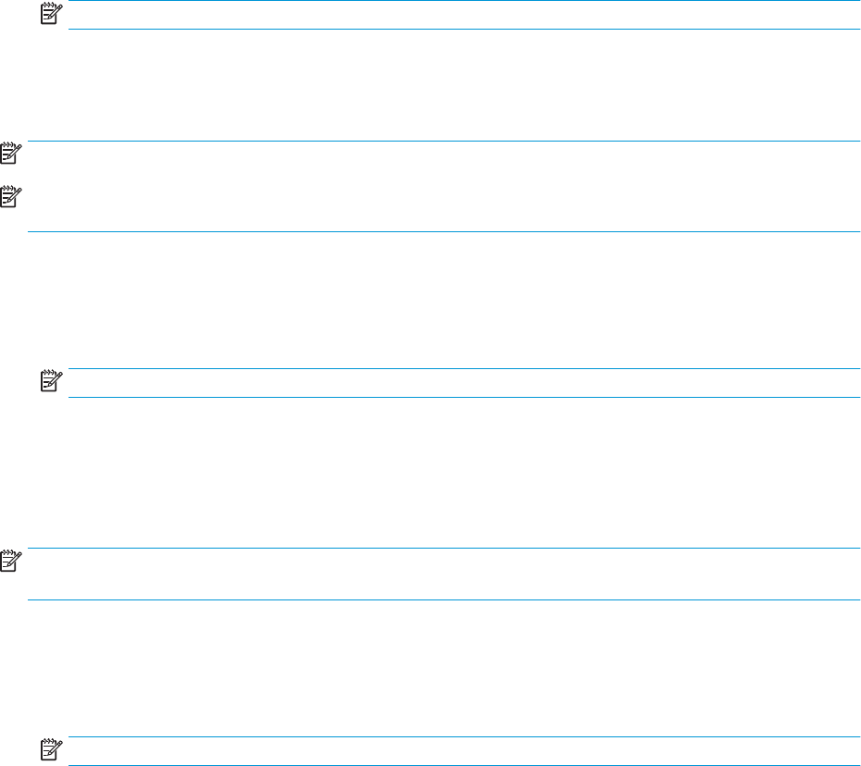The width and height of the screenshot is (861, 766).
Task: Click inside second of two stacked notes
Action: pyautogui.click(x=443, y=207)
